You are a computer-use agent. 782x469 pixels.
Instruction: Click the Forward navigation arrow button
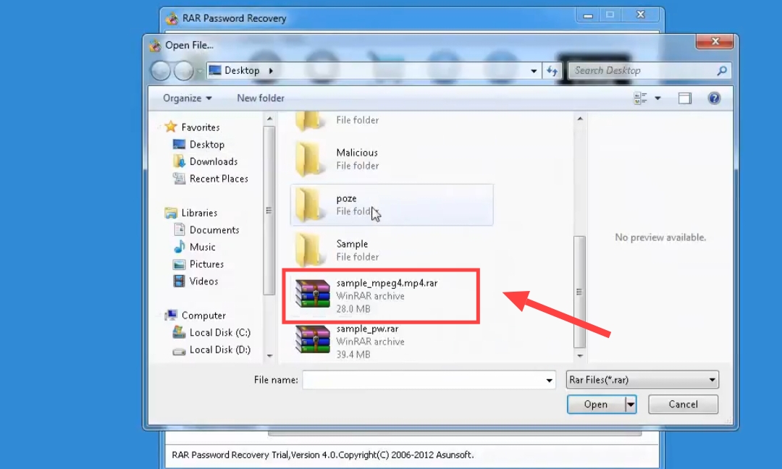coord(183,71)
